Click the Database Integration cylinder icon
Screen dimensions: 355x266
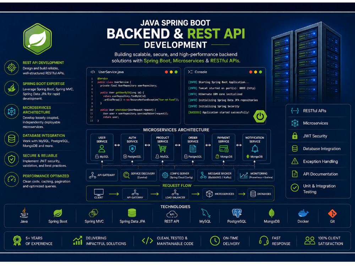12,138
